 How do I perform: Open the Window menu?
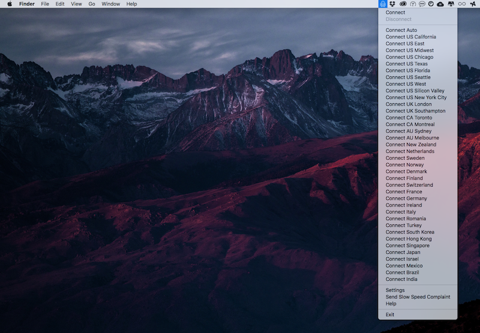[110, 4]
